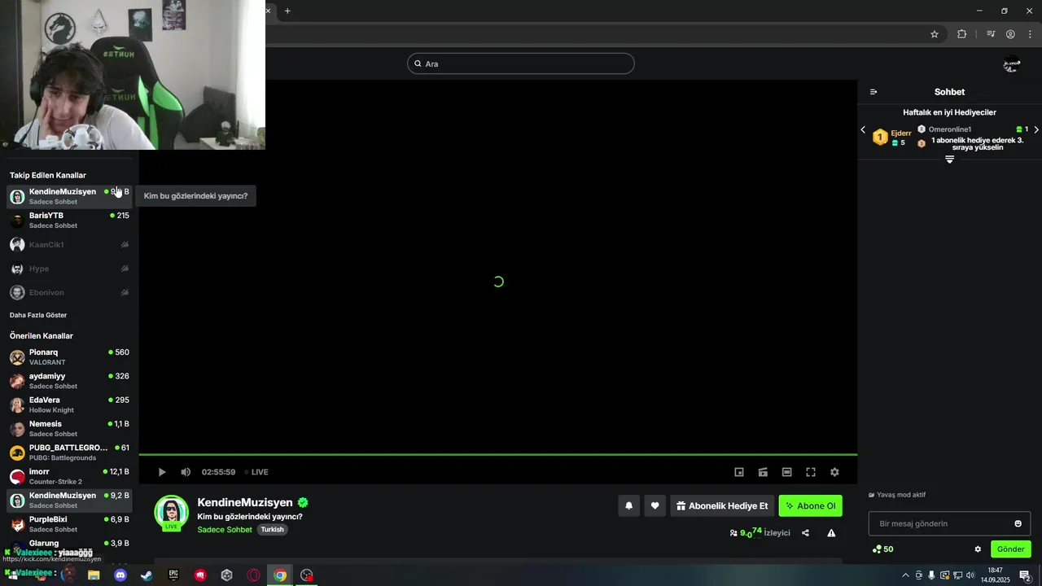Open Pionarq VALORANT recommended channel

pyautogui.click(x=69, y=356)
